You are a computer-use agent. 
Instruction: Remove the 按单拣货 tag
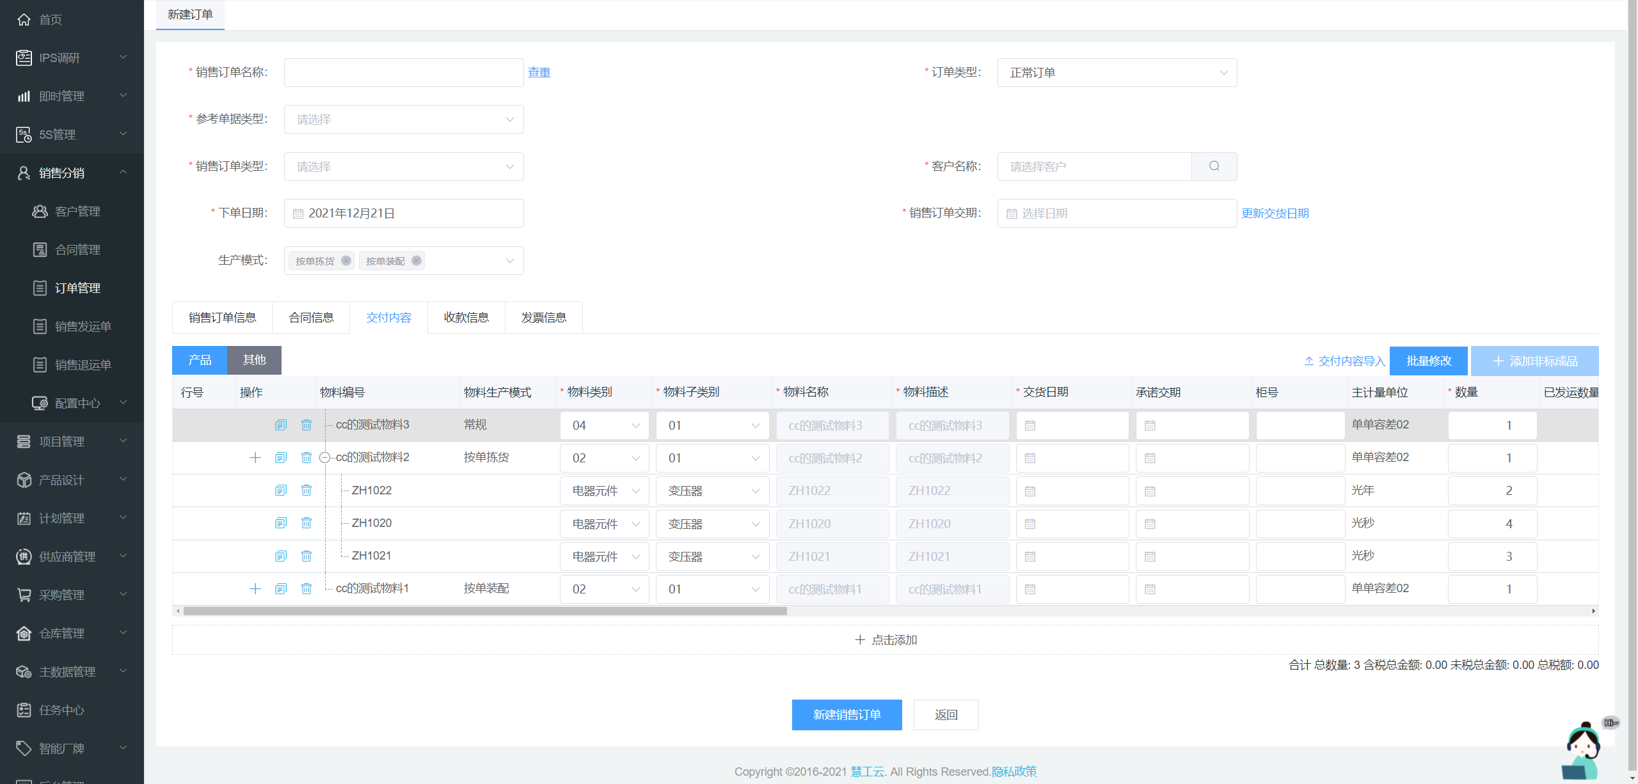[346, 261]
